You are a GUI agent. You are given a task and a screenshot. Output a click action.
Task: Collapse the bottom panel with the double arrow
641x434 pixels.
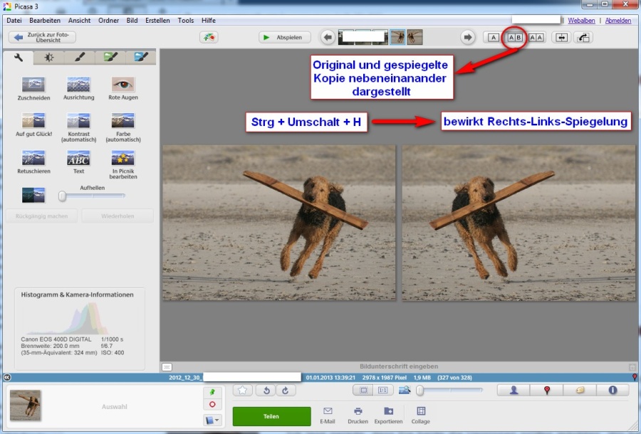pos(7,377)
